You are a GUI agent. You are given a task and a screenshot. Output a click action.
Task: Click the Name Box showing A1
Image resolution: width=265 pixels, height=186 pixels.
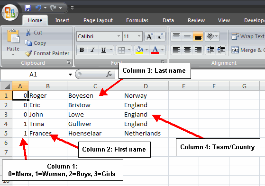33,74
